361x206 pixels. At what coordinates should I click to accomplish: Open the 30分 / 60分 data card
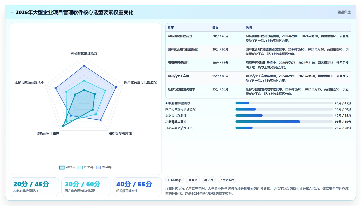click(x=86, y=187)
